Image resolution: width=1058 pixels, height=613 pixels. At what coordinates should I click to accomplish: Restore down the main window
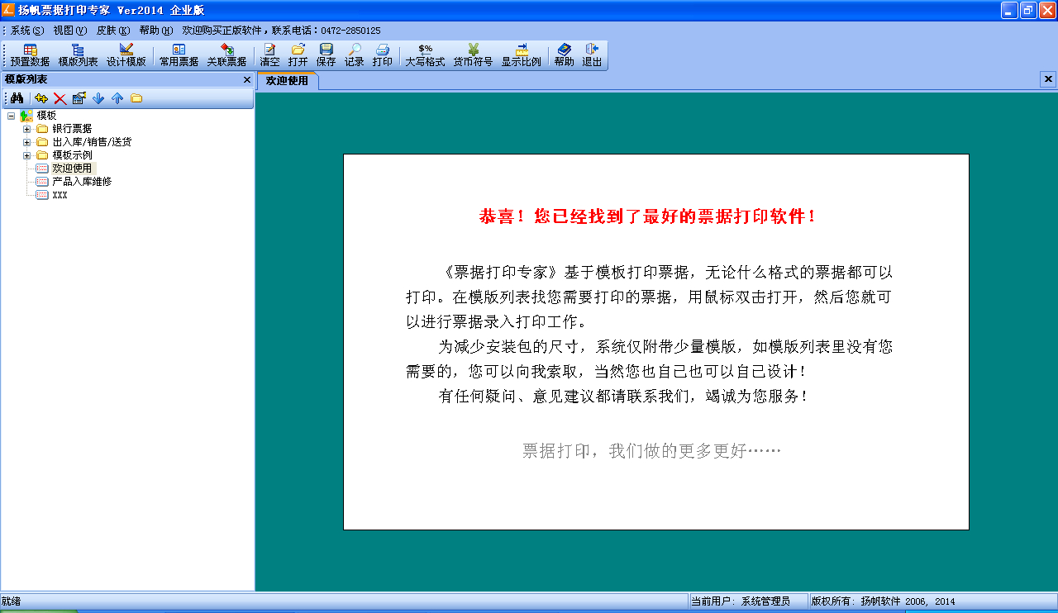(x=1028, y=10)
